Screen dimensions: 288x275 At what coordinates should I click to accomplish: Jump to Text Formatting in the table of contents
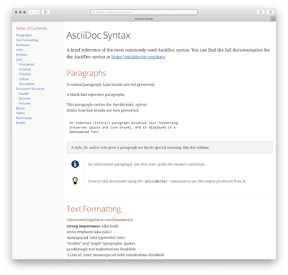27,40
